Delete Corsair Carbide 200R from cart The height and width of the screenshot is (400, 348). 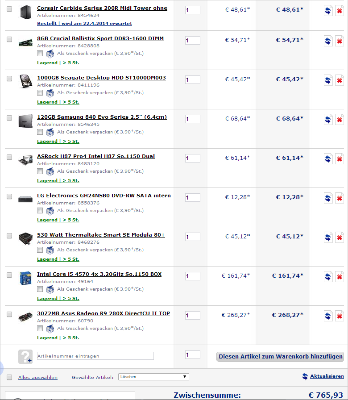[x=340, y=11]
